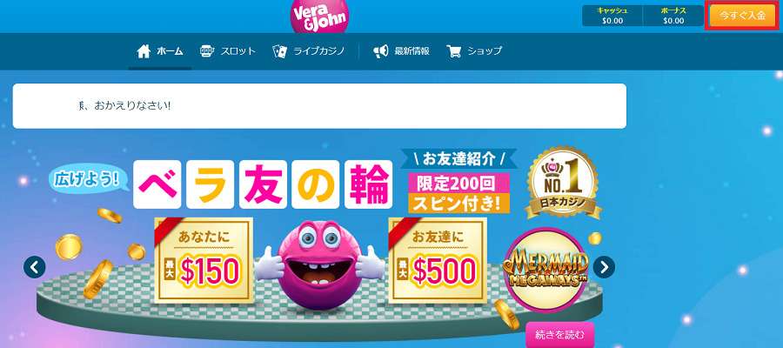The height and width of the screenshot is (348, 783).
Task: Click the NO.1 日本カジノ badge
Action: 563,182
